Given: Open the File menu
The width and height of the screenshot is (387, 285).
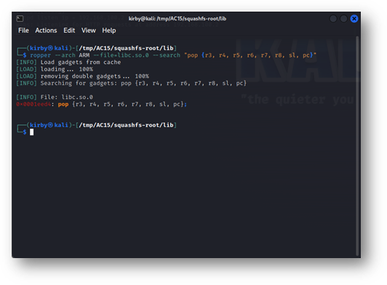Looking at the screenshot, I should pos(23,31).
